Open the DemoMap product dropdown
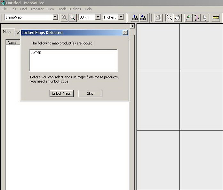Viewport: 223px width, 190px height. point(55,17)
